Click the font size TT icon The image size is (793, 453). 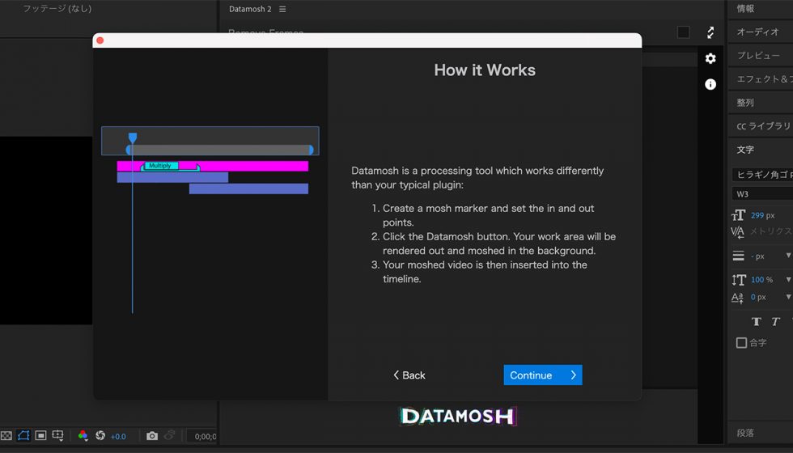click(738, 215)
